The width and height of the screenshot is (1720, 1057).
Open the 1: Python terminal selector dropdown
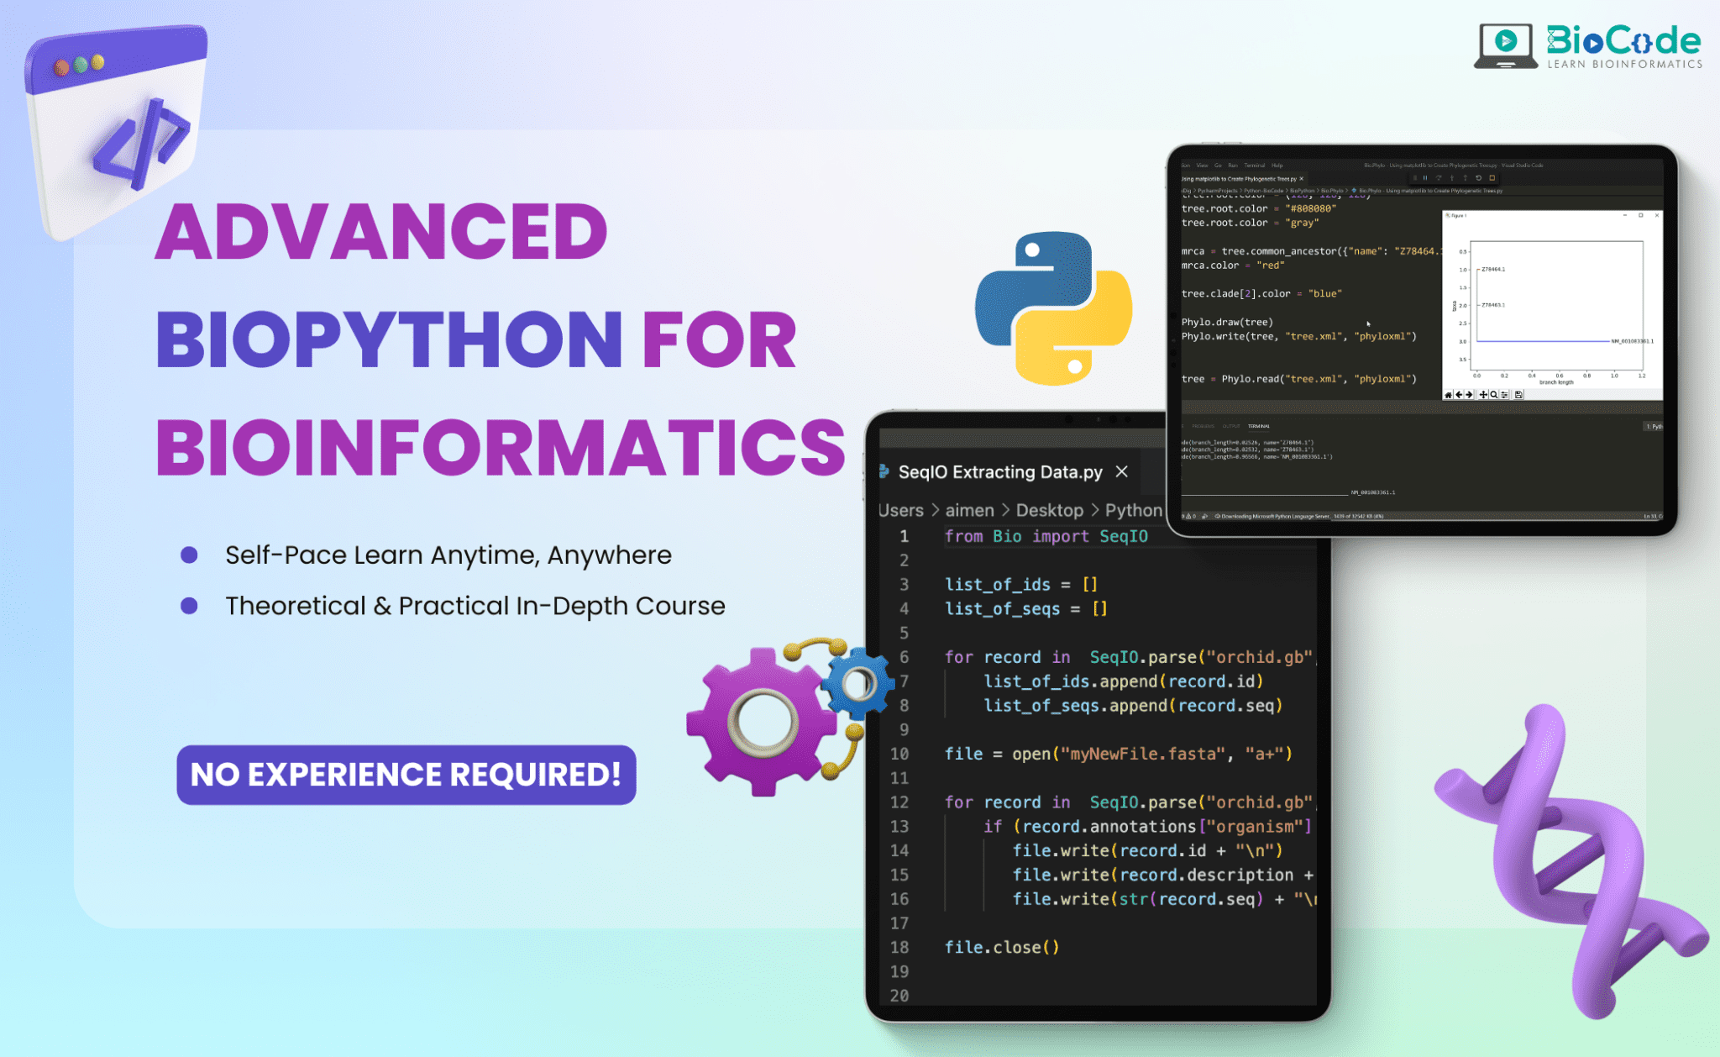coord(1653,426)
